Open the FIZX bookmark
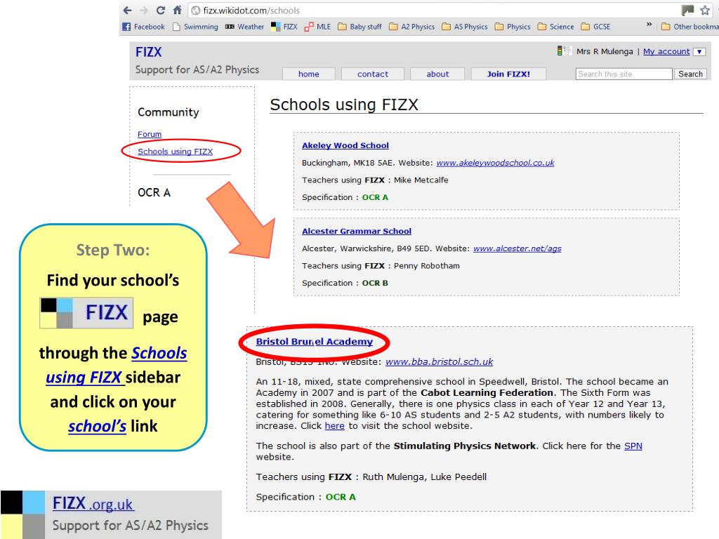The height and width of the screenshot is (539, 719). coord(284,27)
